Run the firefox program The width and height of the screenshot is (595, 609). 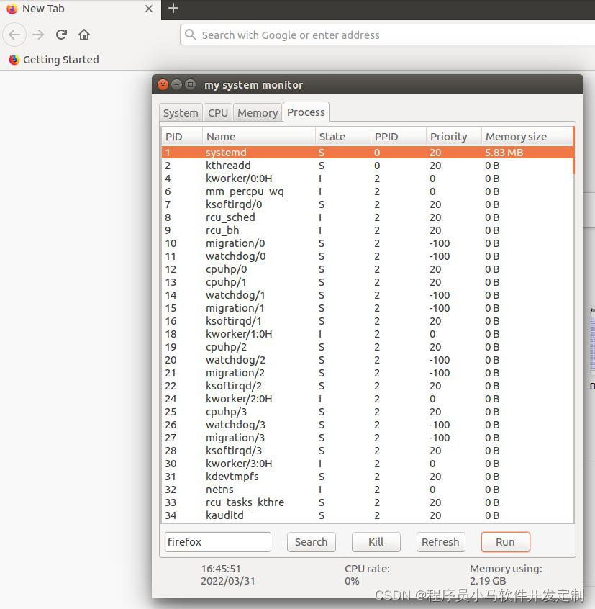[505, 542]
